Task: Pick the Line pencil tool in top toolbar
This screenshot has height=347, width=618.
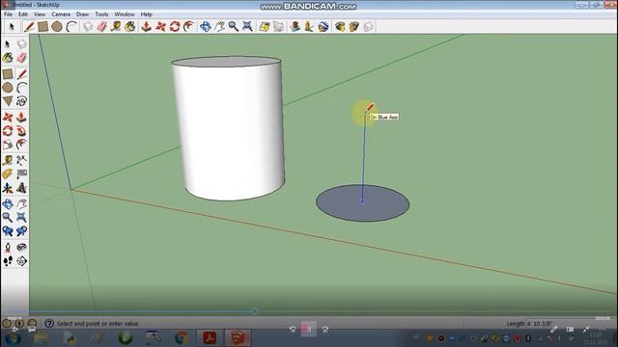Action: (29, 26)
